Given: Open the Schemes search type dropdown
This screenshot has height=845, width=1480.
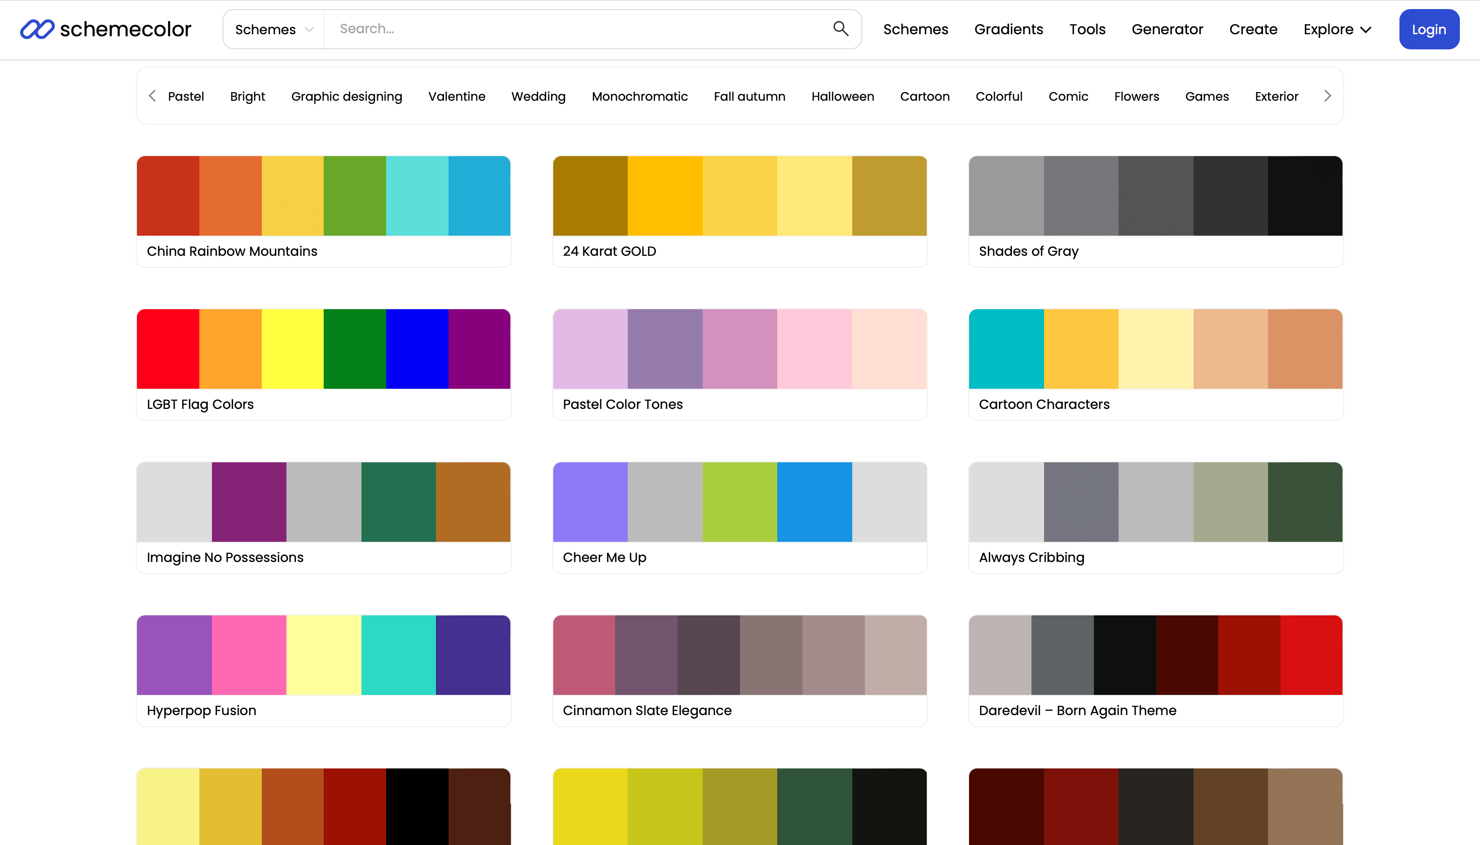Looking at the screenshot, I should 273,29.
